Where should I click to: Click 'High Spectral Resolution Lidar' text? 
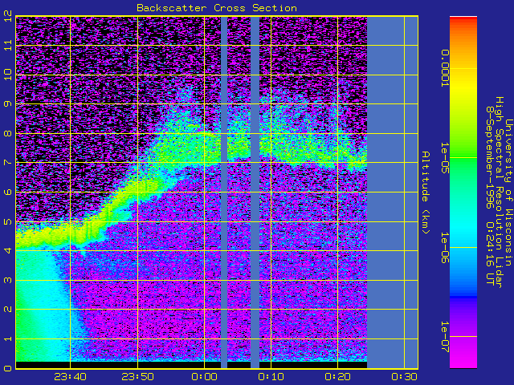point(500,192)
